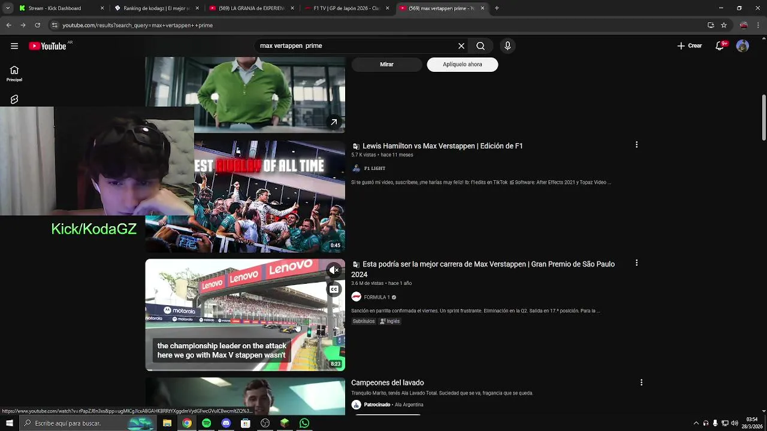767x431 pixels.
Task: Open the Campeones del lavado ad title
Action: point(387,383)
